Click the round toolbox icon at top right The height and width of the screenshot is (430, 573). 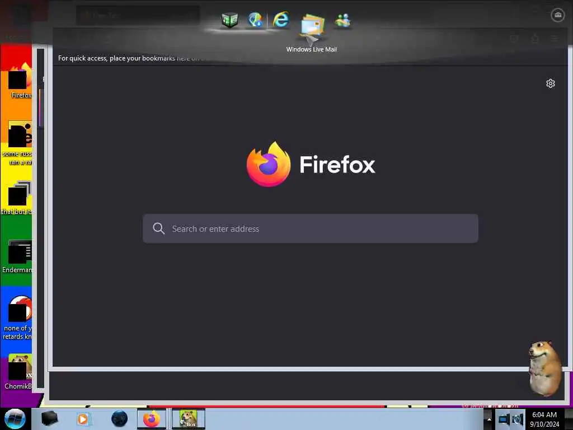click(558, 15)
